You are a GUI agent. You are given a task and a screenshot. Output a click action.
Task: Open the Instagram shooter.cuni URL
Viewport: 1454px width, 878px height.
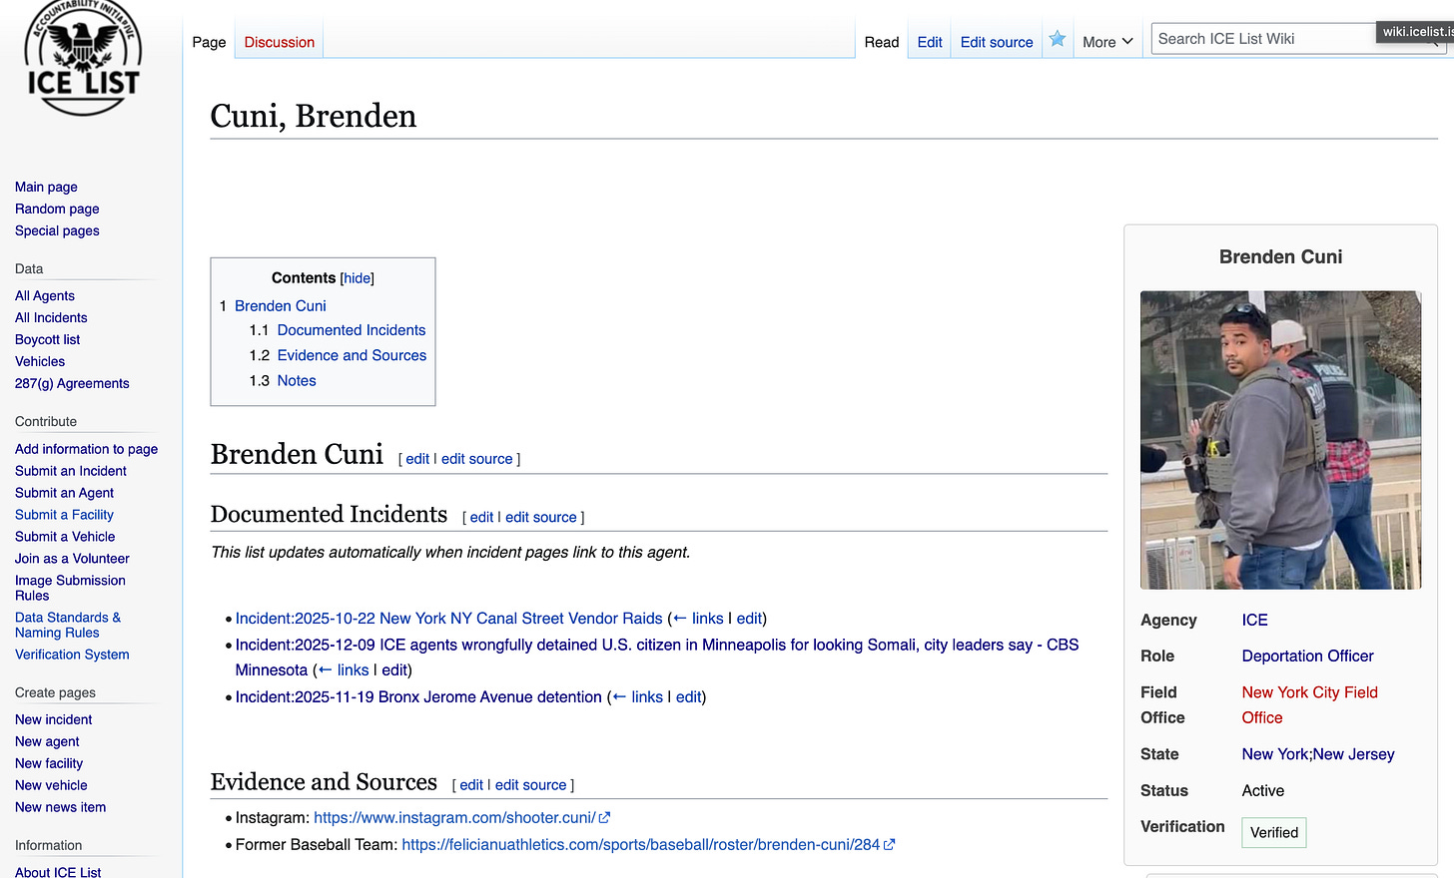click(461, 818)
